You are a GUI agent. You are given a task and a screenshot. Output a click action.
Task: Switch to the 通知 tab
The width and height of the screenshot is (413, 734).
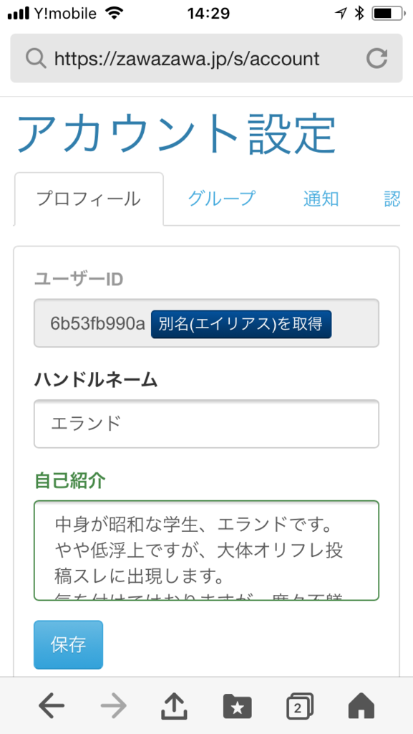tap(321, 199)
